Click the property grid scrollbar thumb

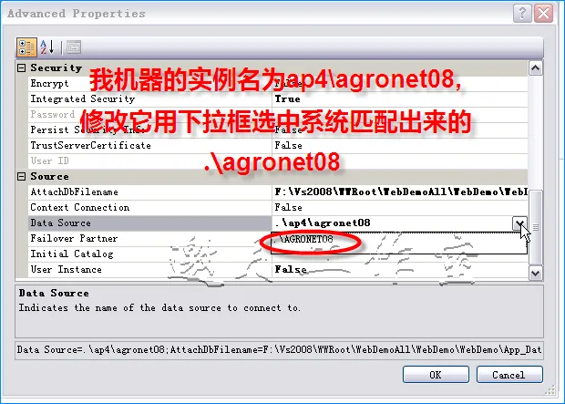point(536,227)
